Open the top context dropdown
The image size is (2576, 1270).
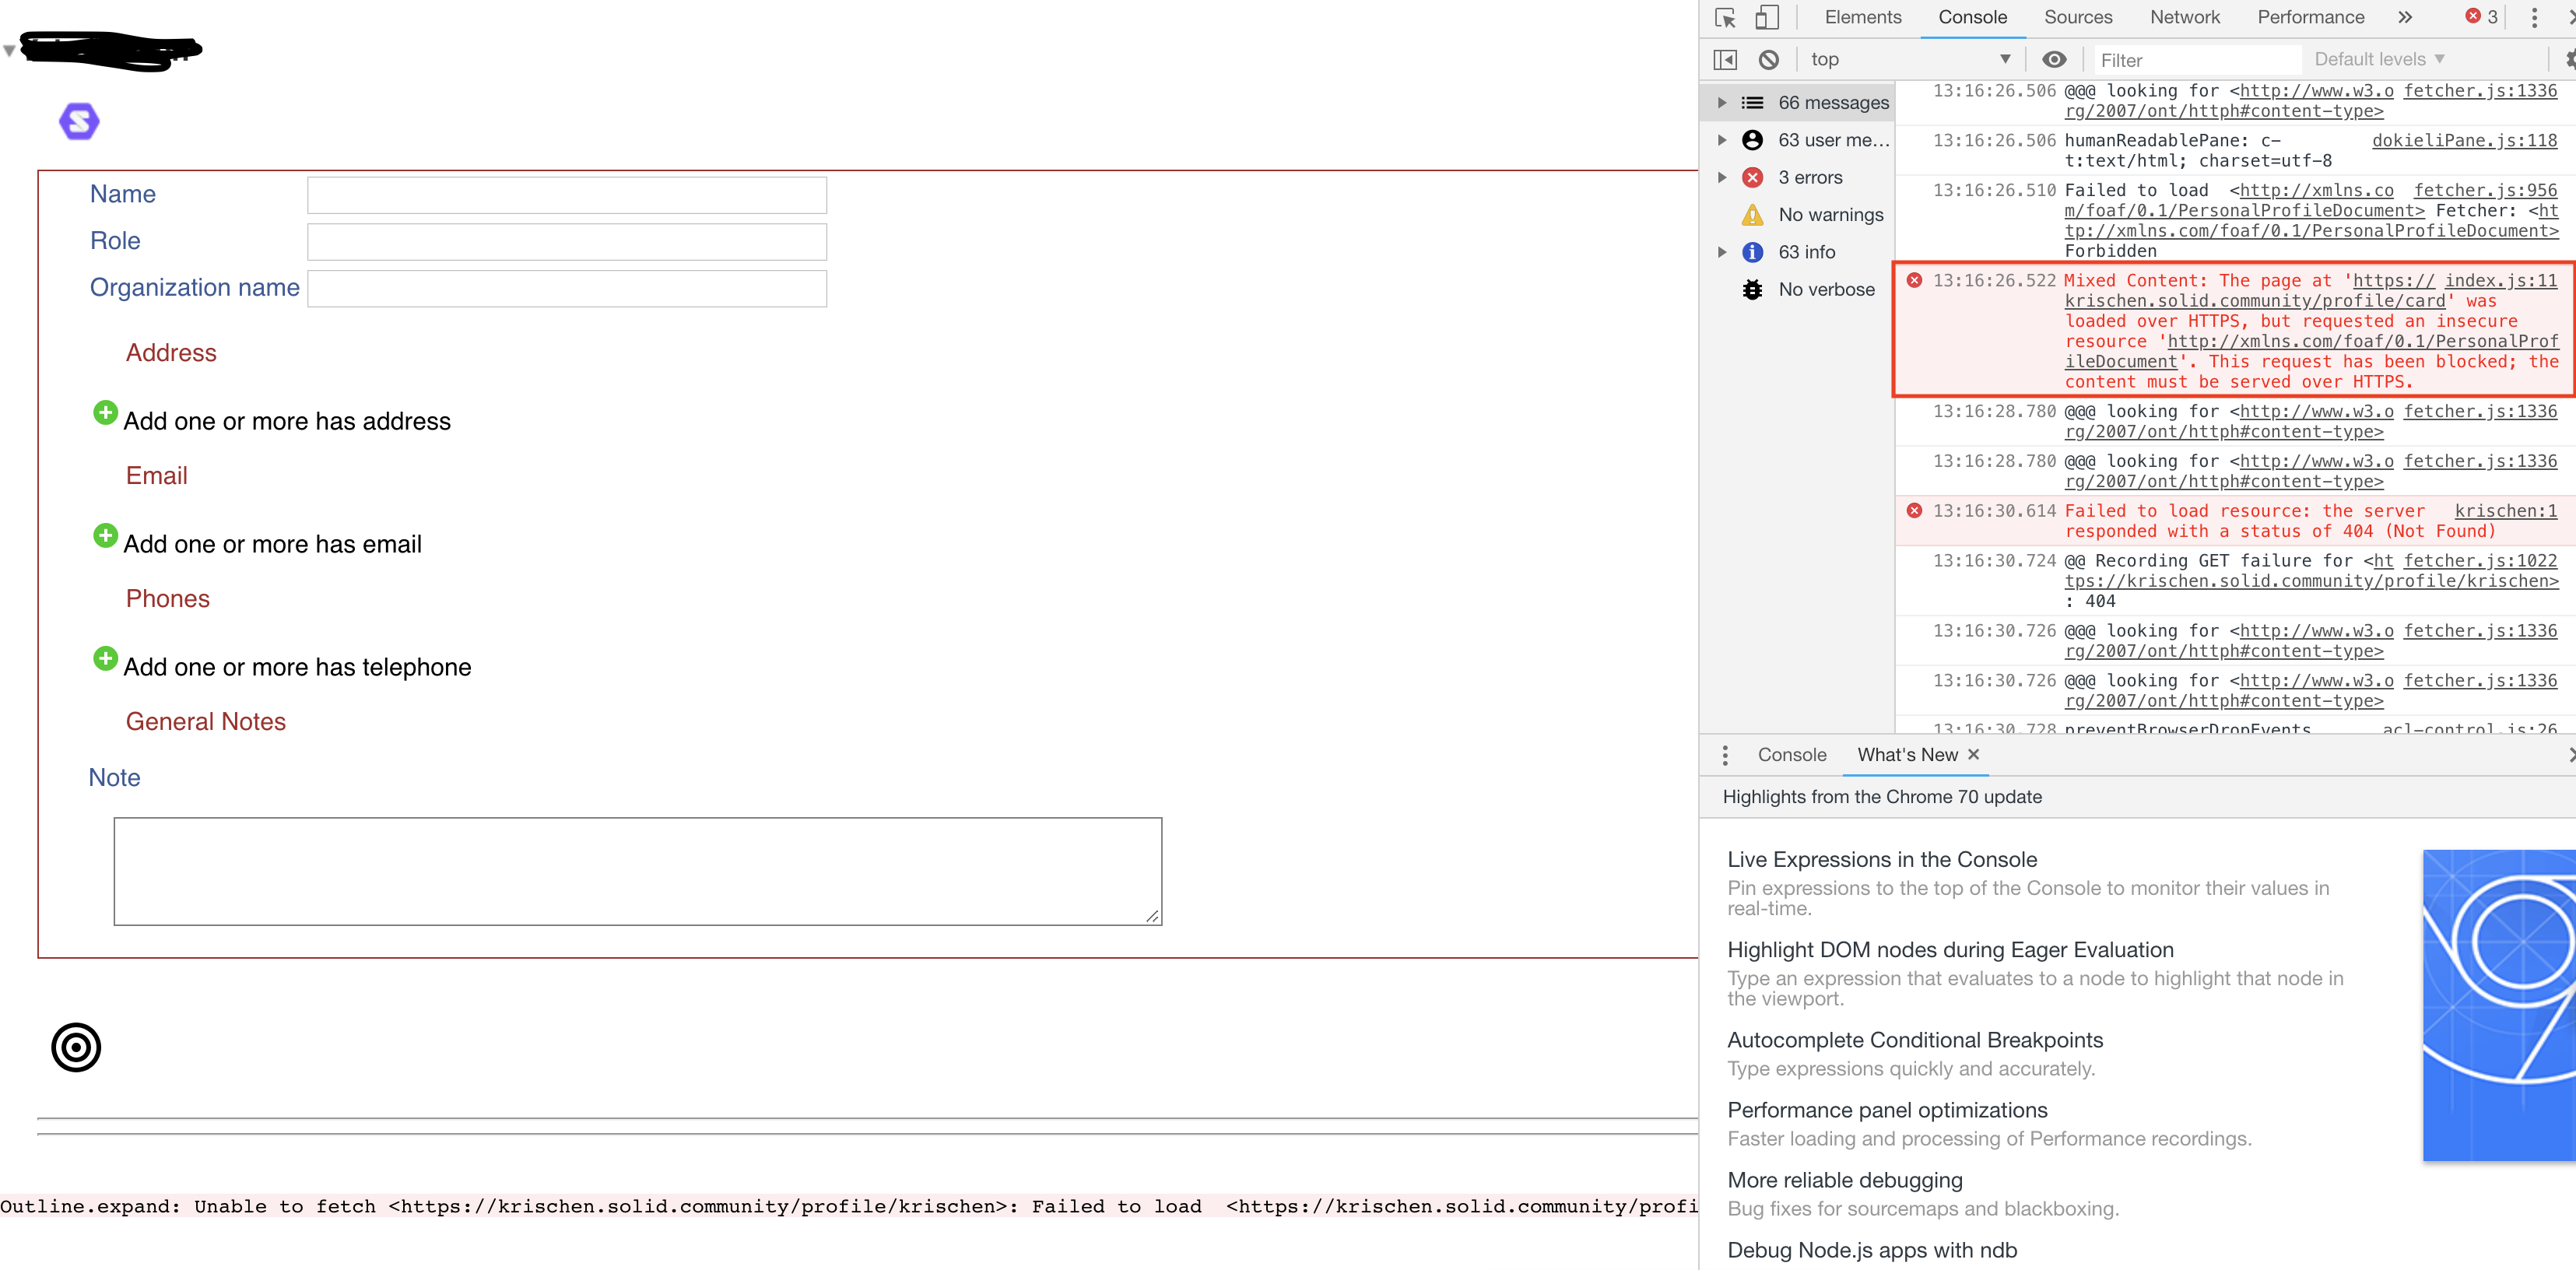click(1910, 60)
